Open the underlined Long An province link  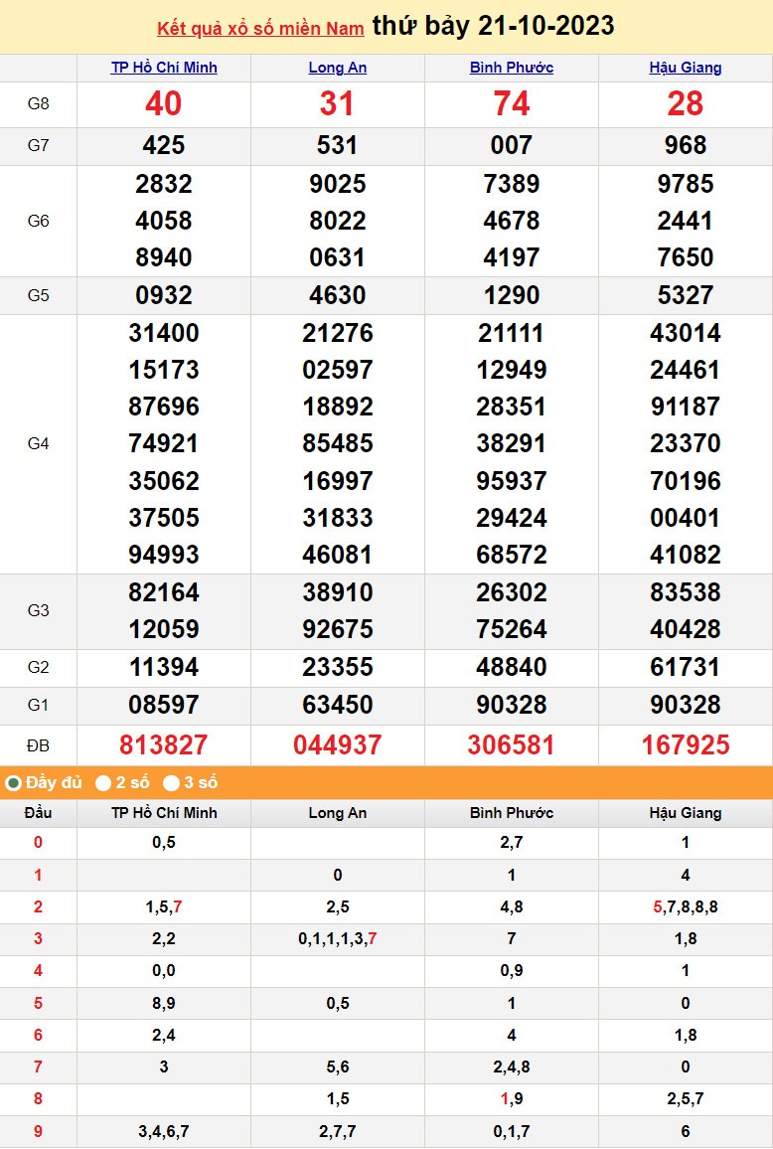[x=338, y=68]
